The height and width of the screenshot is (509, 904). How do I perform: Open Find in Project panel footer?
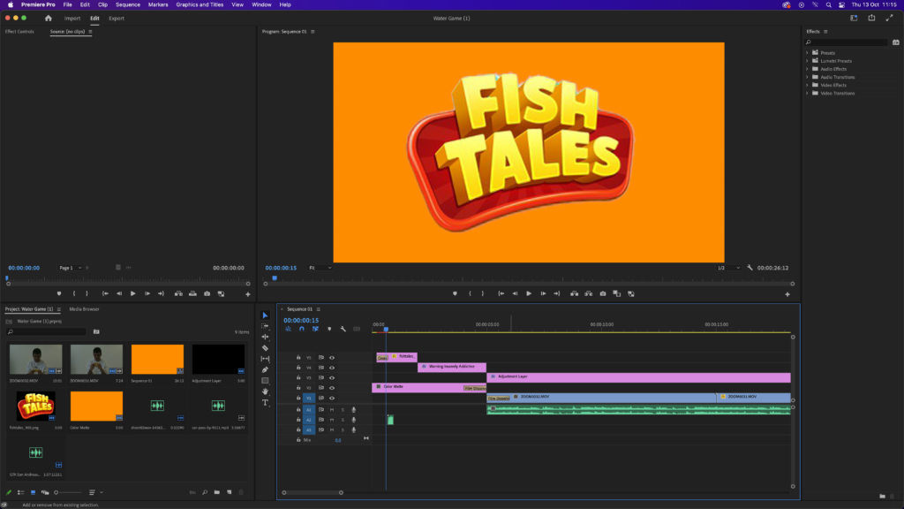pyautogui.click(x=205, y=492)
